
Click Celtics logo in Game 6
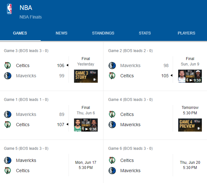(112, 160)
